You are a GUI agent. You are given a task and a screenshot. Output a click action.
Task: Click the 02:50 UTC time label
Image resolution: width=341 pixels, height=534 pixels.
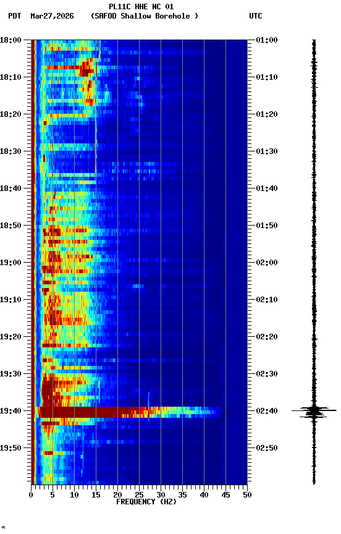[267, 449]
